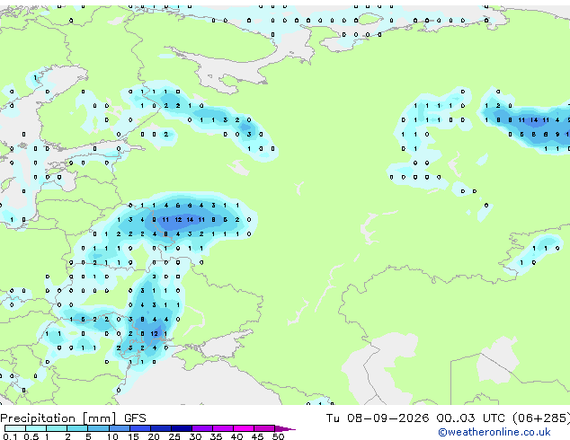This screenshot has width=570, height=440.
Task: Click the '14' value beside '12' in central band
Action: tap(190, 220)
